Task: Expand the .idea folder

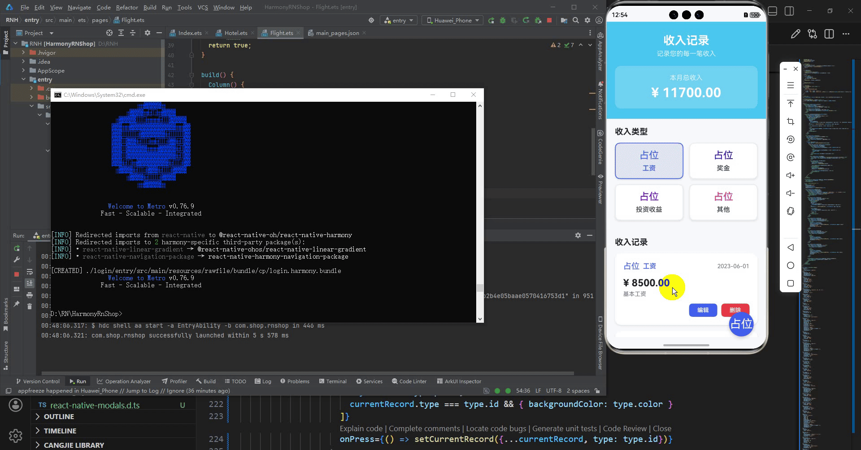Action: [23, 61]
